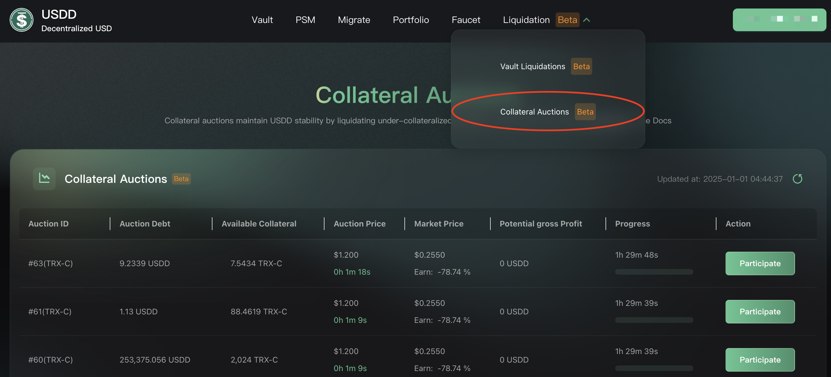Click the USDD dollar logo icon
The image size is (831, 377).
pos(21,20)
